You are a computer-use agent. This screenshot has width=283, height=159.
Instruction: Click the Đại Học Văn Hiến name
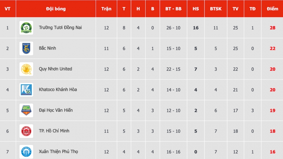56,110
